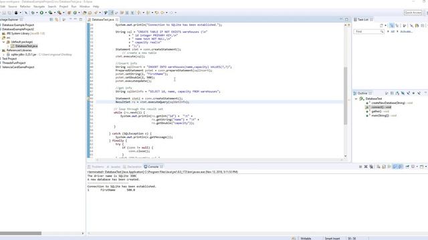Click the New Task icon in Task List
Screen dimensions: 428x240
click(381, 25)
